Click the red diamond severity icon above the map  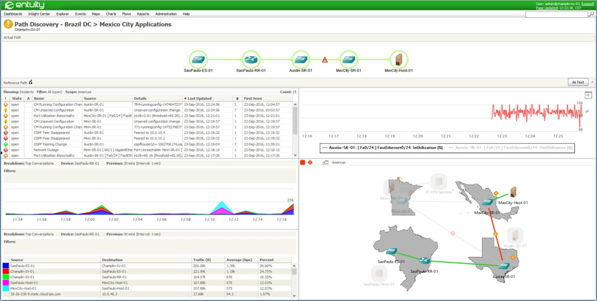point(310,162)
